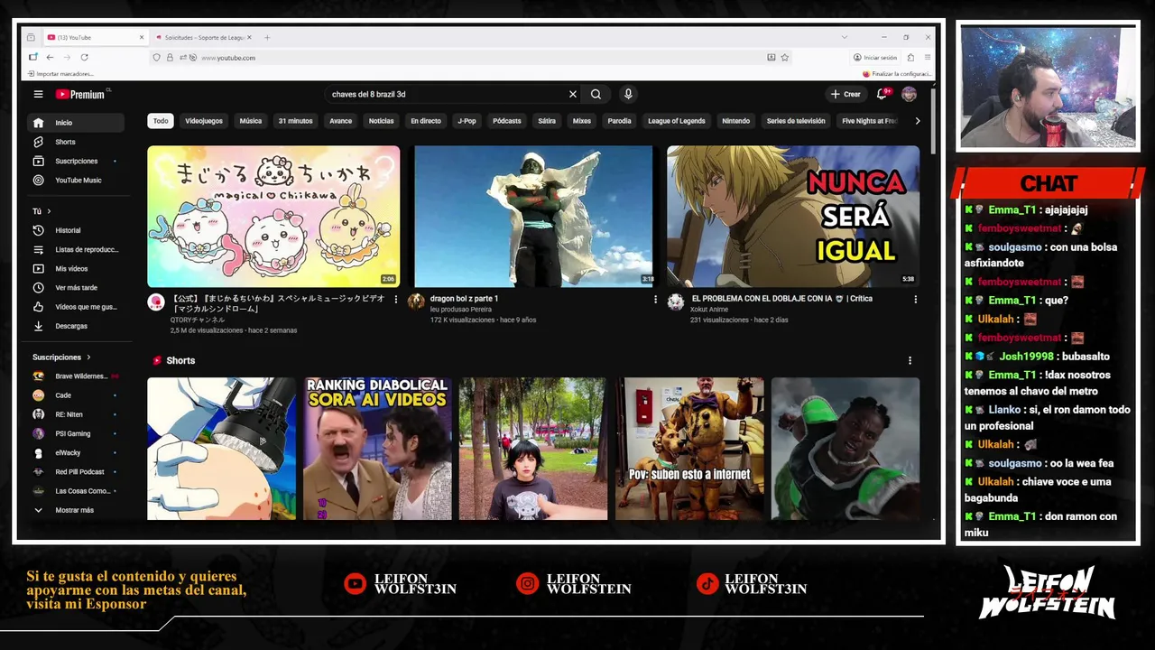Clear the search box text
Viewport: 1155px width, 650px height.
pos(572,94)
